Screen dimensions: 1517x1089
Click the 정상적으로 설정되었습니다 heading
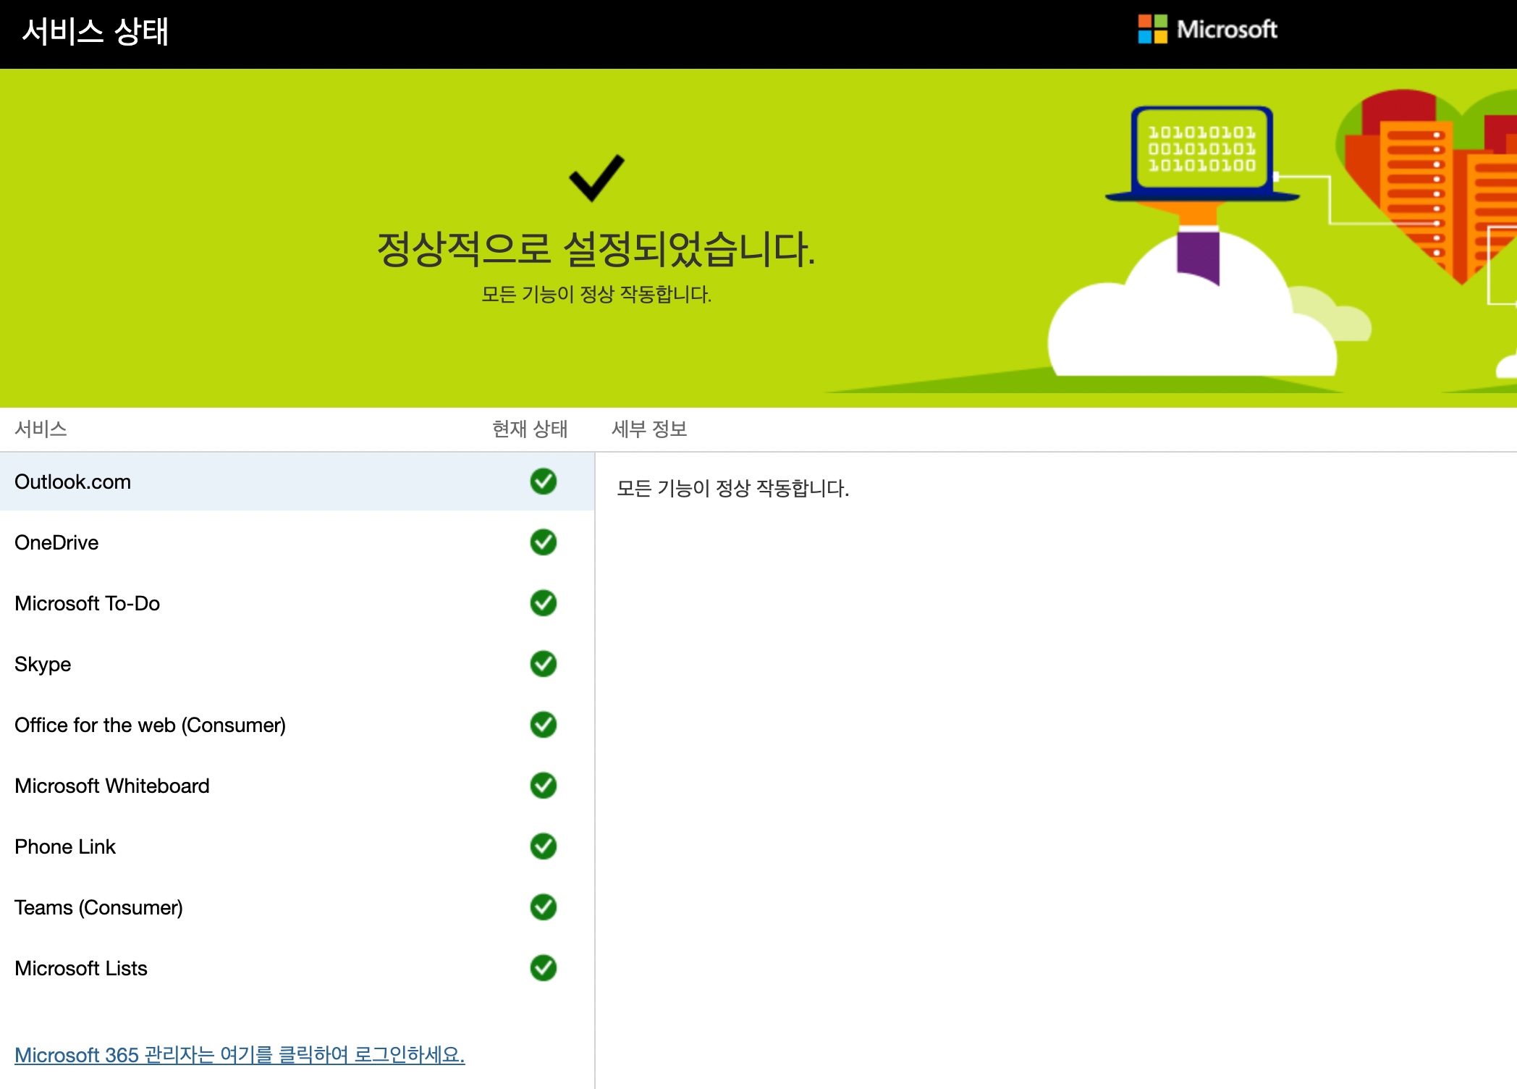click(x=596, y=249)
